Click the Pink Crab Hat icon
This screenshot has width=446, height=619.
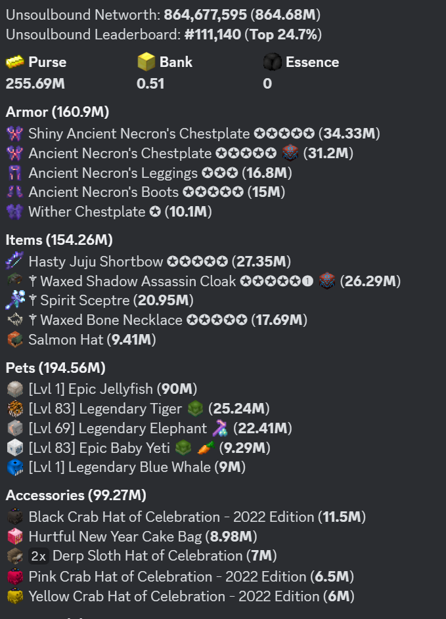[x=14, y=576]
